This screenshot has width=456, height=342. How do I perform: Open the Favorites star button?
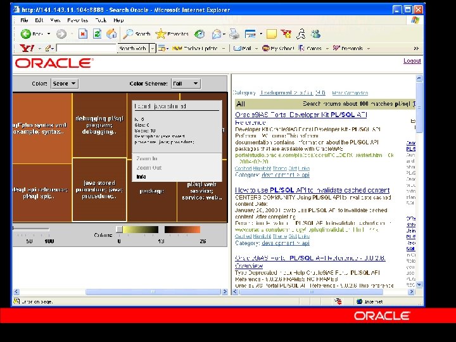coord(172,34)
